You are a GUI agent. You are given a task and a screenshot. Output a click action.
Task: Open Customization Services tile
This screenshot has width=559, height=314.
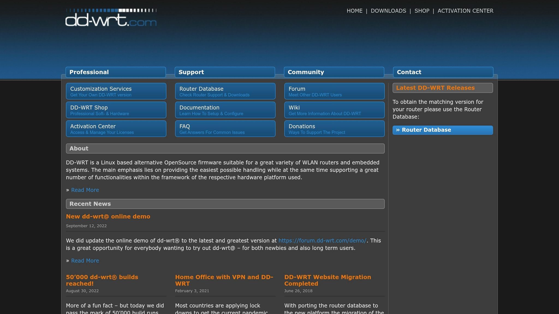coord(116,91)
